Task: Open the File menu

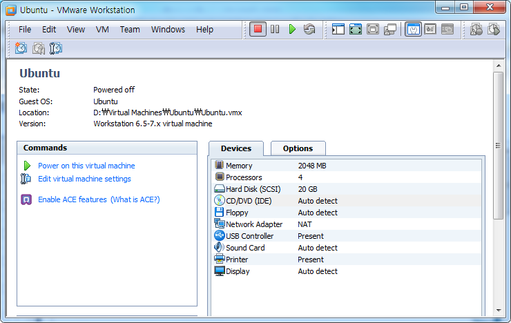Action: point(25,29)
